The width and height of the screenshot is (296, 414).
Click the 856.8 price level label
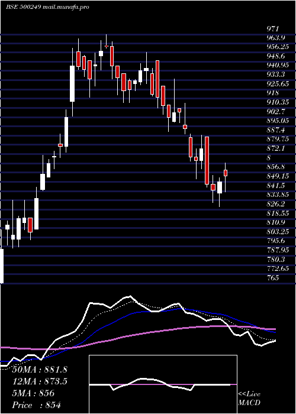click(x=276, y=167)
